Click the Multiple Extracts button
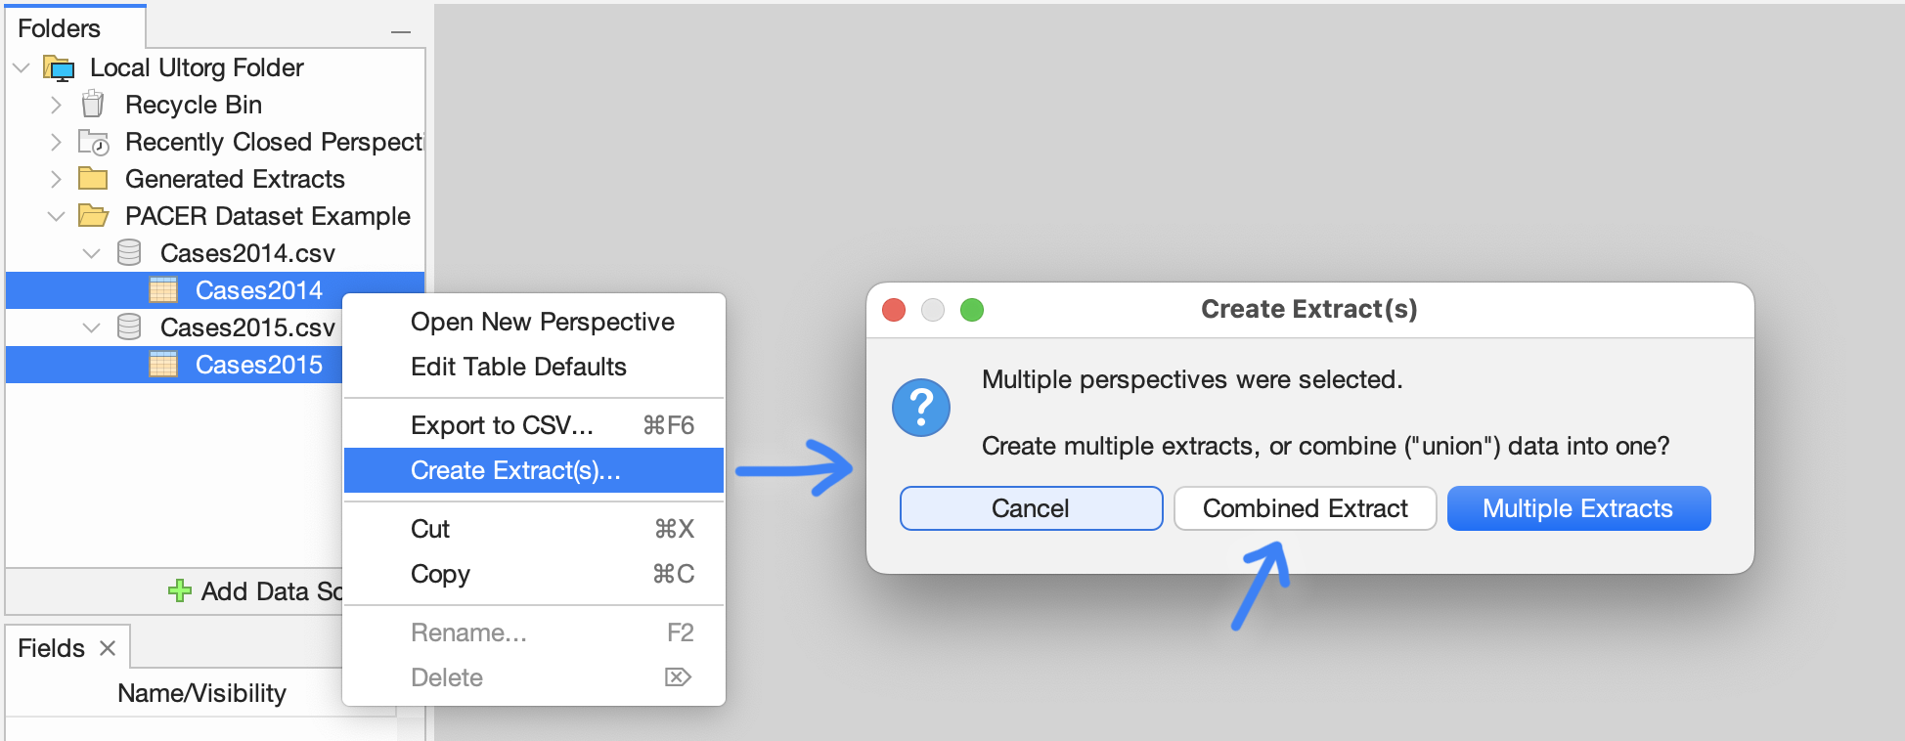 1577,507
